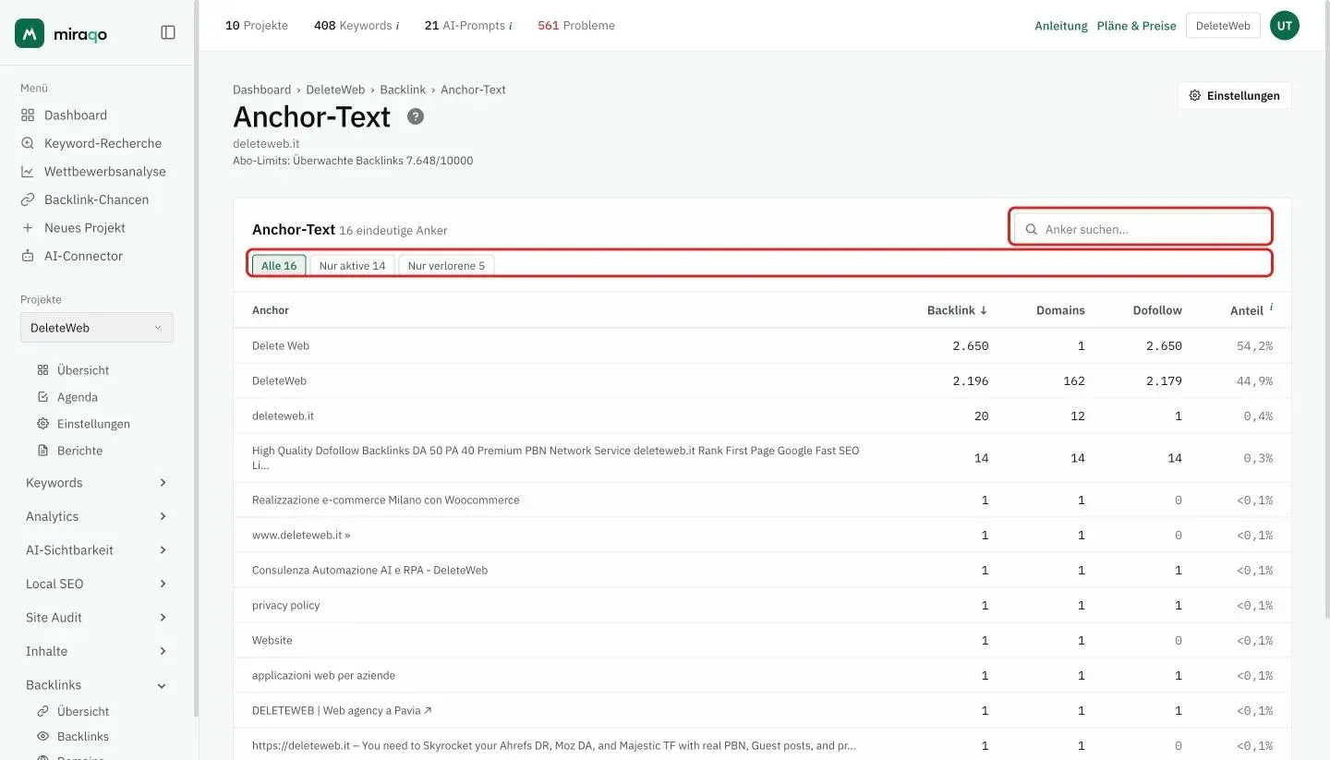Screen dimensions: 1330x760
Task: Click the info icon next to Keywords count
Action: (x=398, y=26)
